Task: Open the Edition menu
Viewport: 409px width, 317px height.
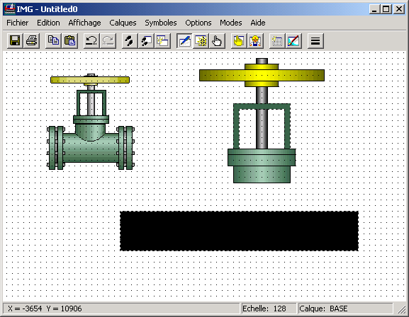Action: click(x=48, y=23)
